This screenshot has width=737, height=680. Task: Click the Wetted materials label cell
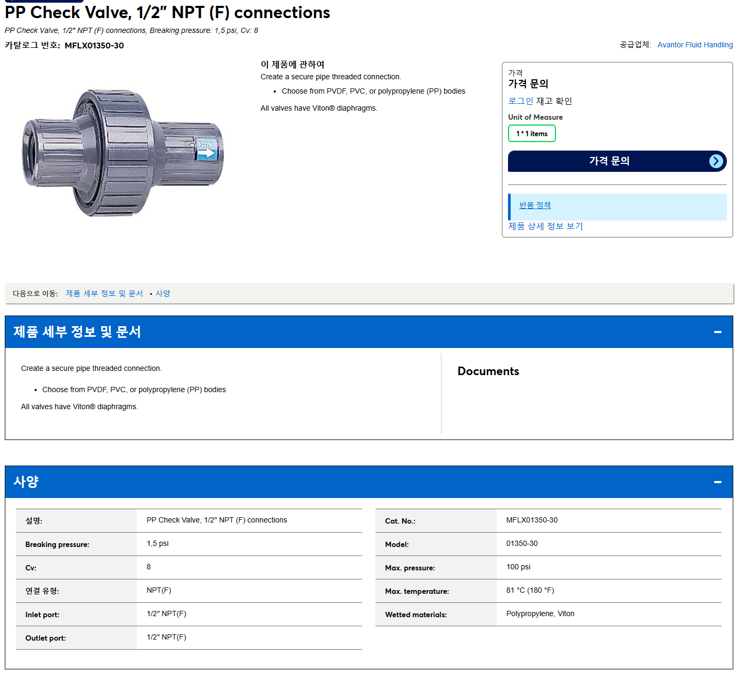point(436,615)
